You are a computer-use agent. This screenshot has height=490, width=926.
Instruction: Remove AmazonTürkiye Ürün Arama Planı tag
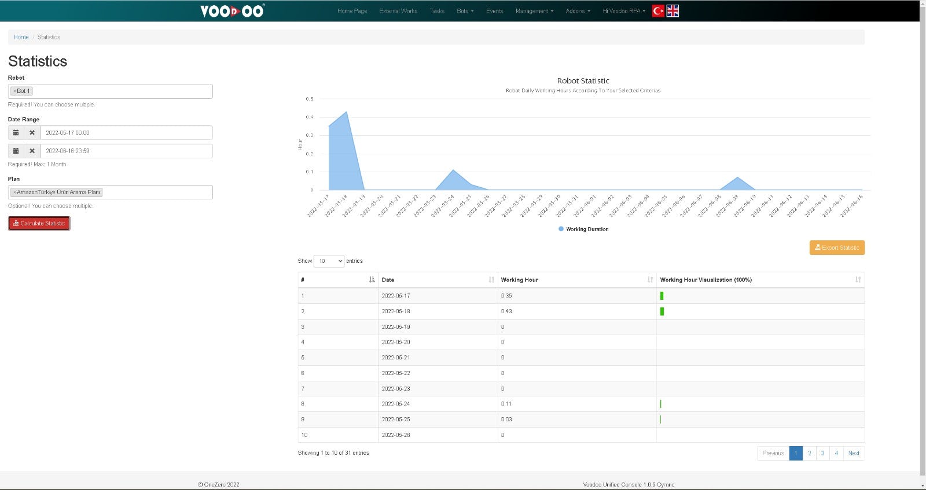(x=14, y=192)
